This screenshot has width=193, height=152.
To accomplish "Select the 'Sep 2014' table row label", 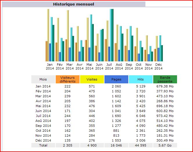I will (x=43, y=126).
